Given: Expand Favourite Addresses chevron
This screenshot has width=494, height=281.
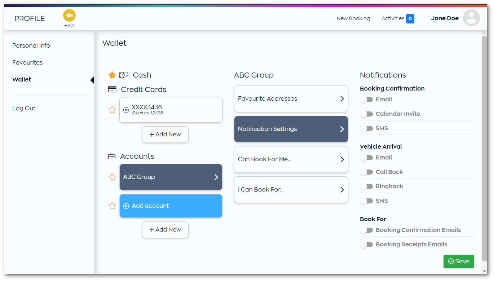Looking at the screenshot, I should [x=342, y=99].
